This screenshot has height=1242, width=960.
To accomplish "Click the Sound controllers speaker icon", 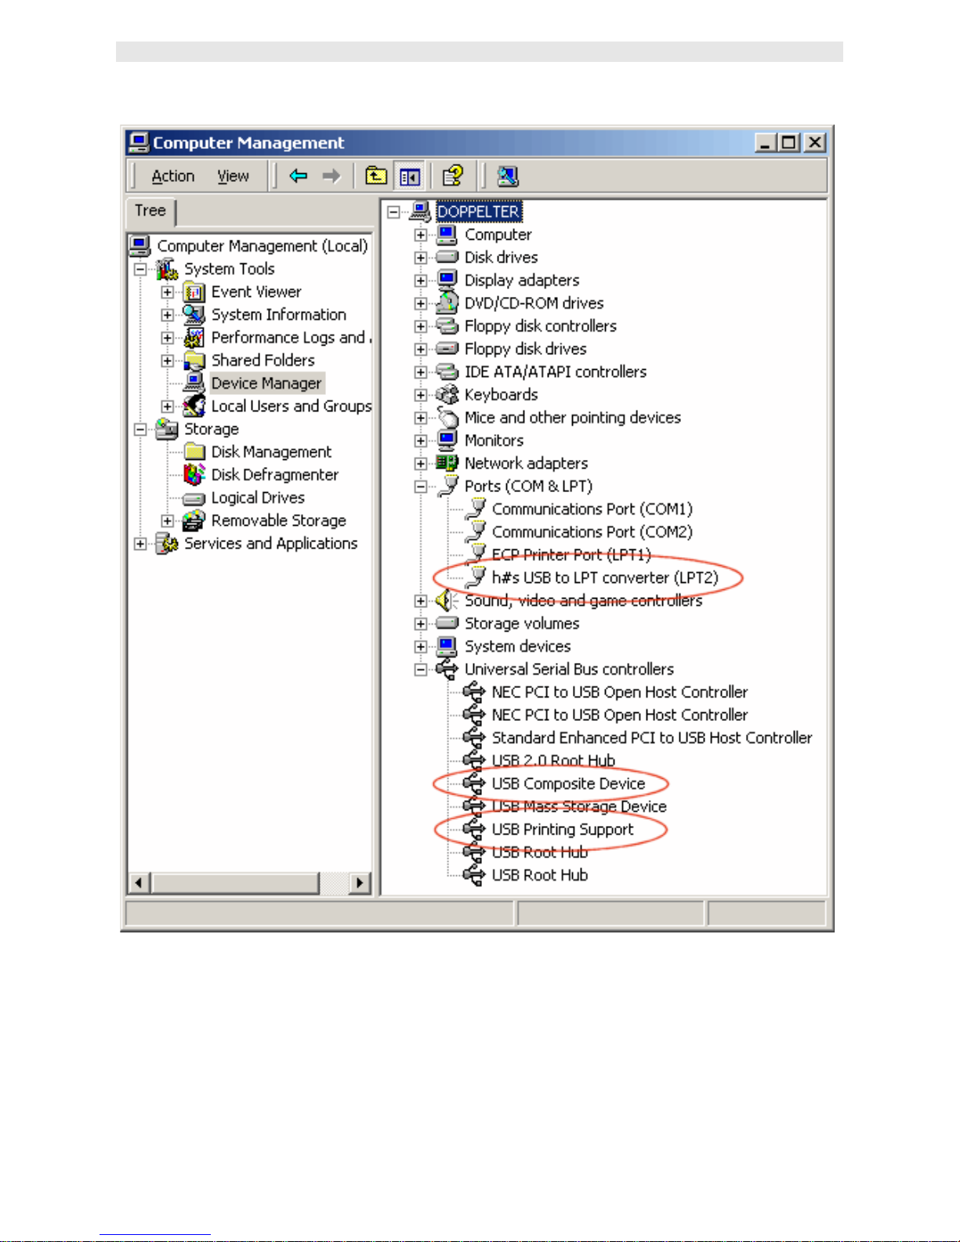I will (x=447, y=601).
